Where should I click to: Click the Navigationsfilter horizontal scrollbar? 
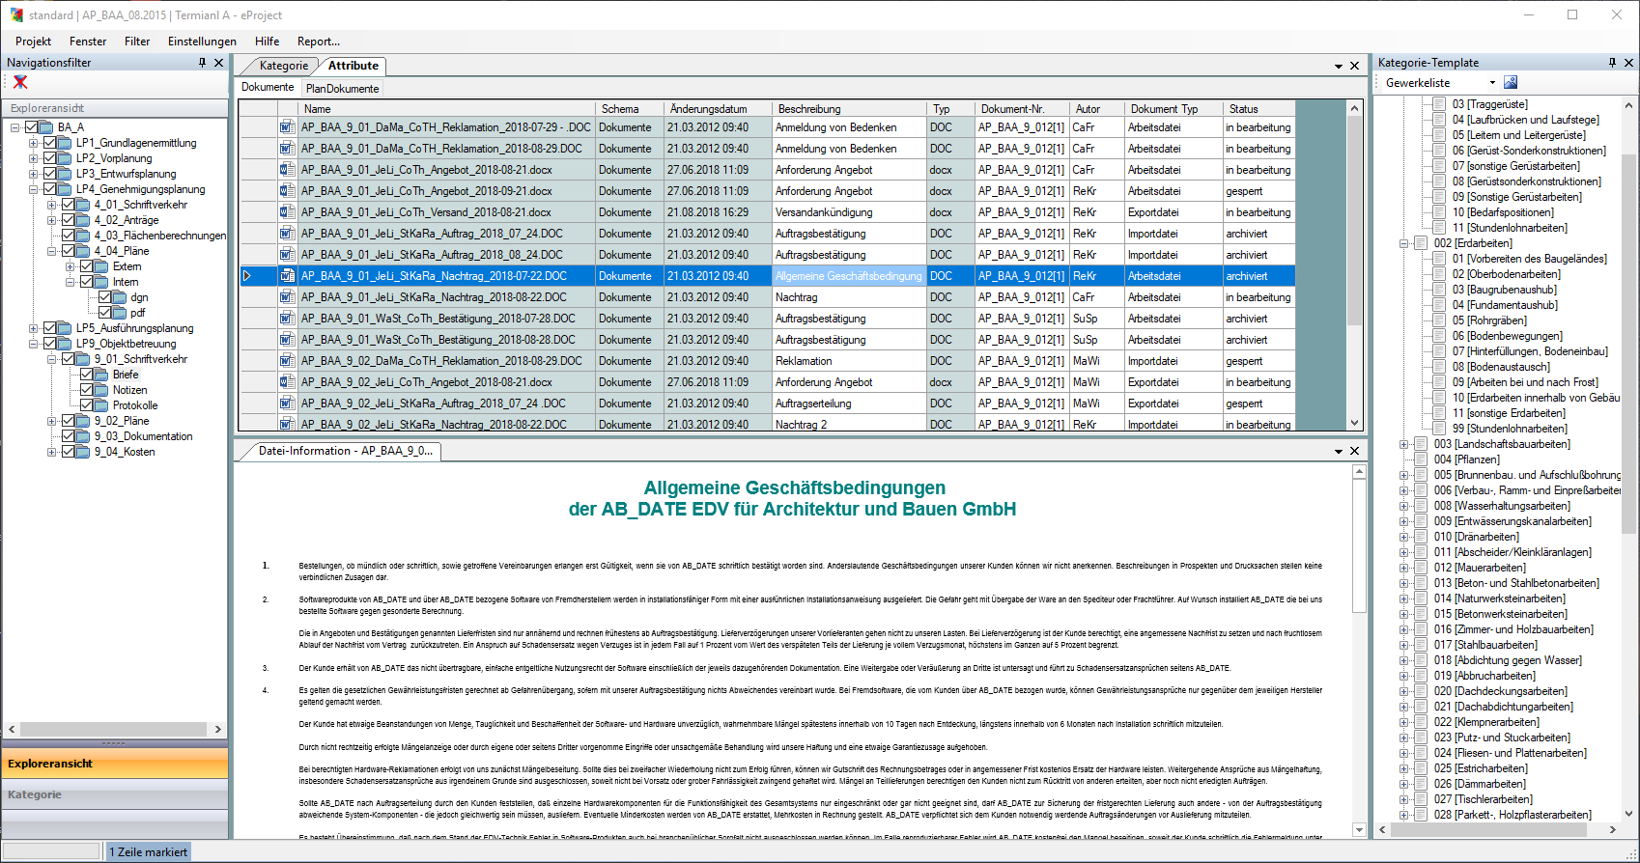(x=115, y=730)
